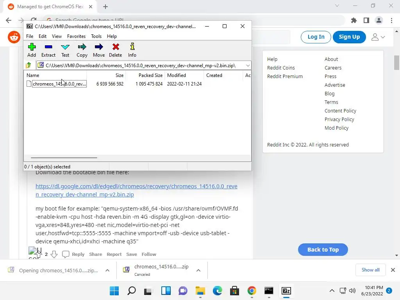Go up one folder level in 7-Zip
Image resolution: width=400 pixels, height=300 pixels.
click(29, 65)
